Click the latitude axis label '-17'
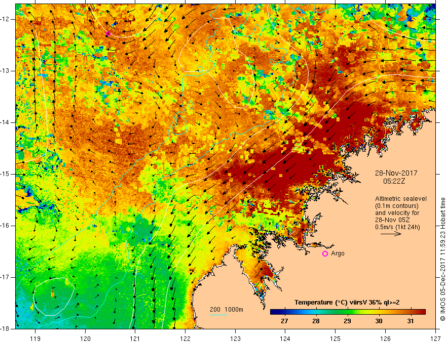Viewport: 446px width, 344px height. (x=6, y=277)
